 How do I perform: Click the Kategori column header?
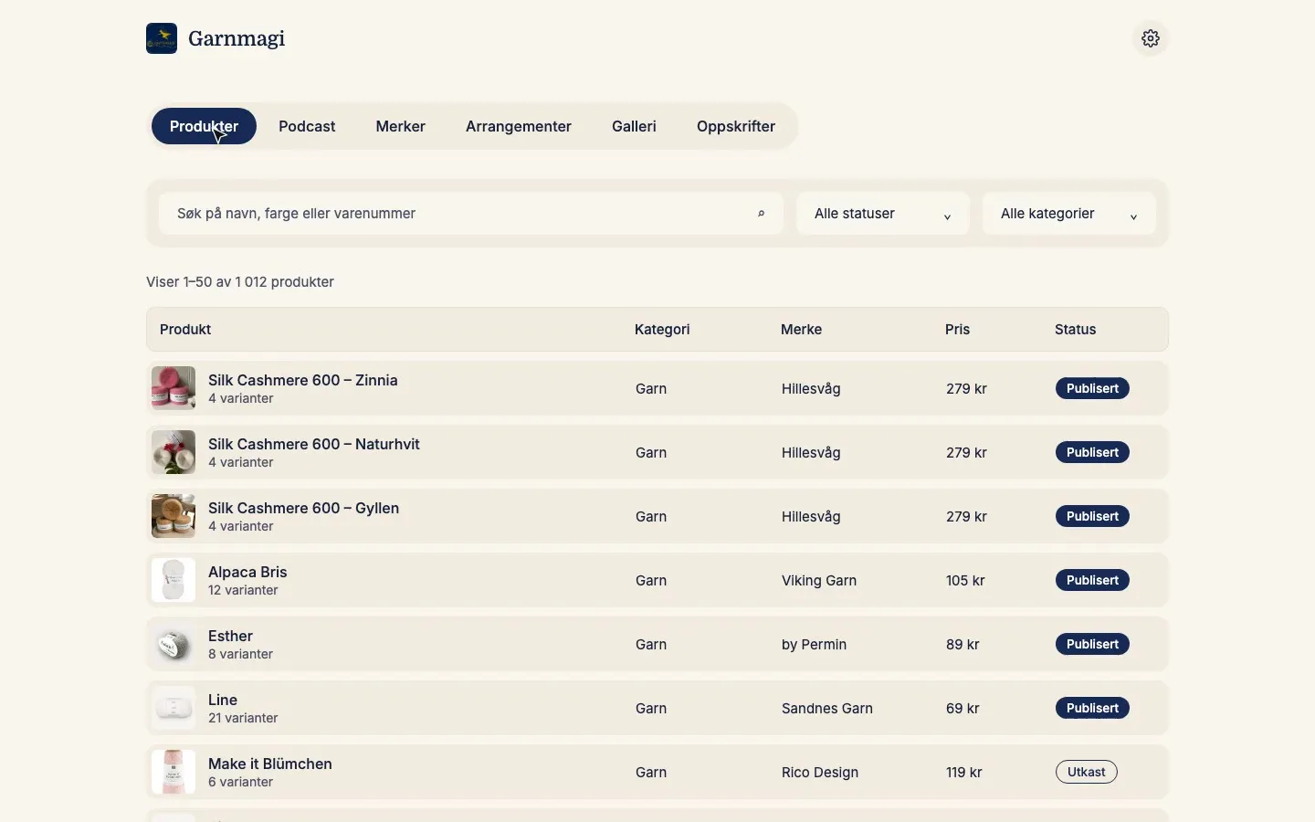(x=662, y=330)
